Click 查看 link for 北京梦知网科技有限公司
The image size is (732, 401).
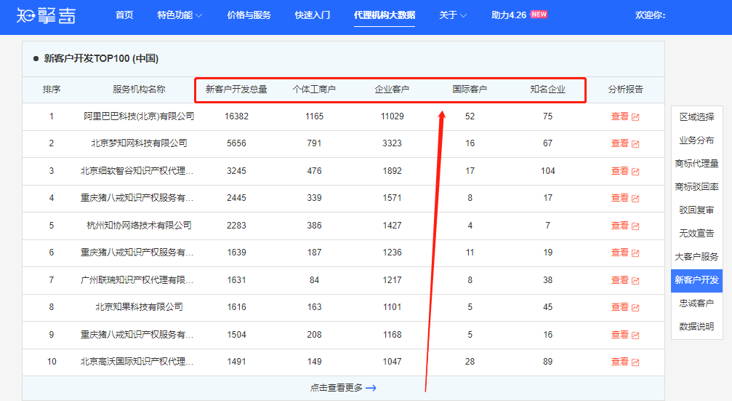coord(620,143)
